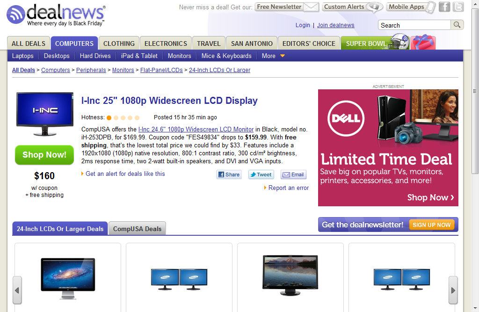This screenshot has height=312, width=479.
Task: Click the search magnifier icon
Action: (x=457, y=25)
